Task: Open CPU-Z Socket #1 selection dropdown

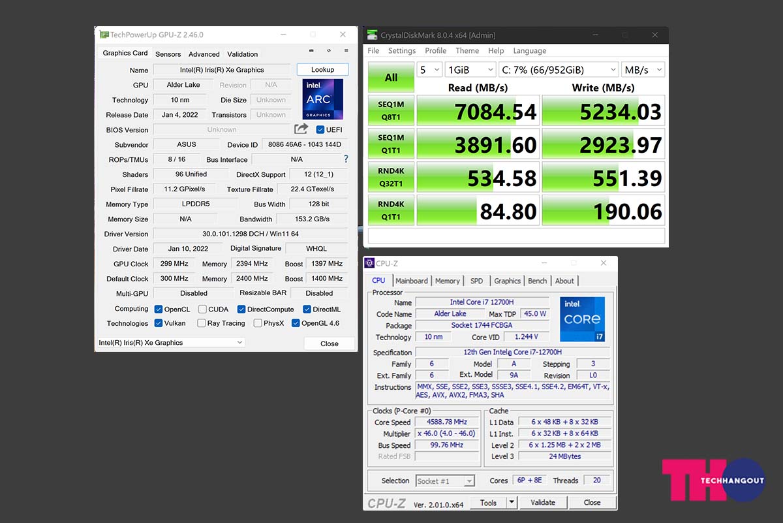Action: [445, 481]
